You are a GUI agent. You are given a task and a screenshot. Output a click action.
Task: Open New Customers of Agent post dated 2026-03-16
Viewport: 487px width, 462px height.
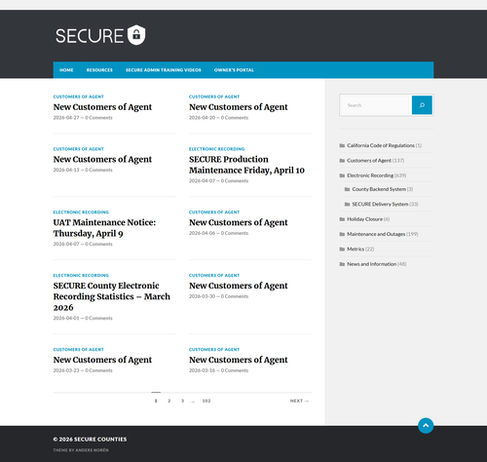(239, 360)
